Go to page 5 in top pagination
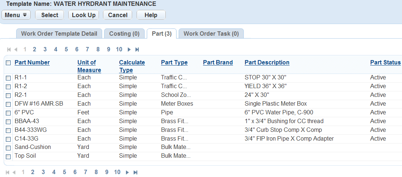The image size is (402, 177). (x=66, y=50)
